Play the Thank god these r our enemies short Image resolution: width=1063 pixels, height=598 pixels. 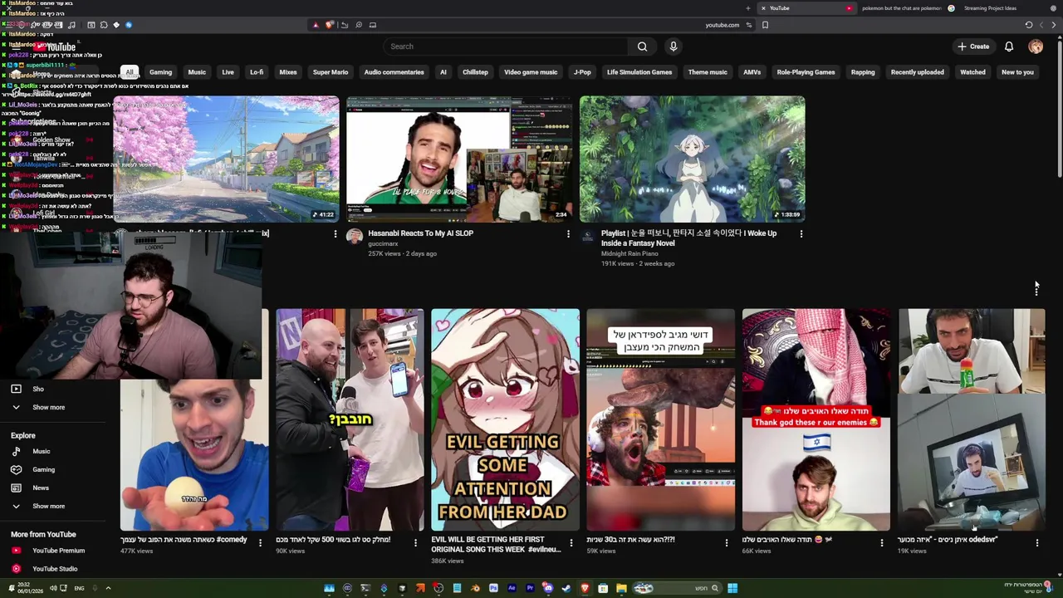pos(816,419)
